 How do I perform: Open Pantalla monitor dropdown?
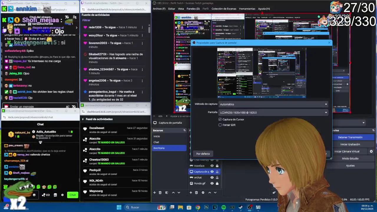pyautogui.click(x=273, y=112)
